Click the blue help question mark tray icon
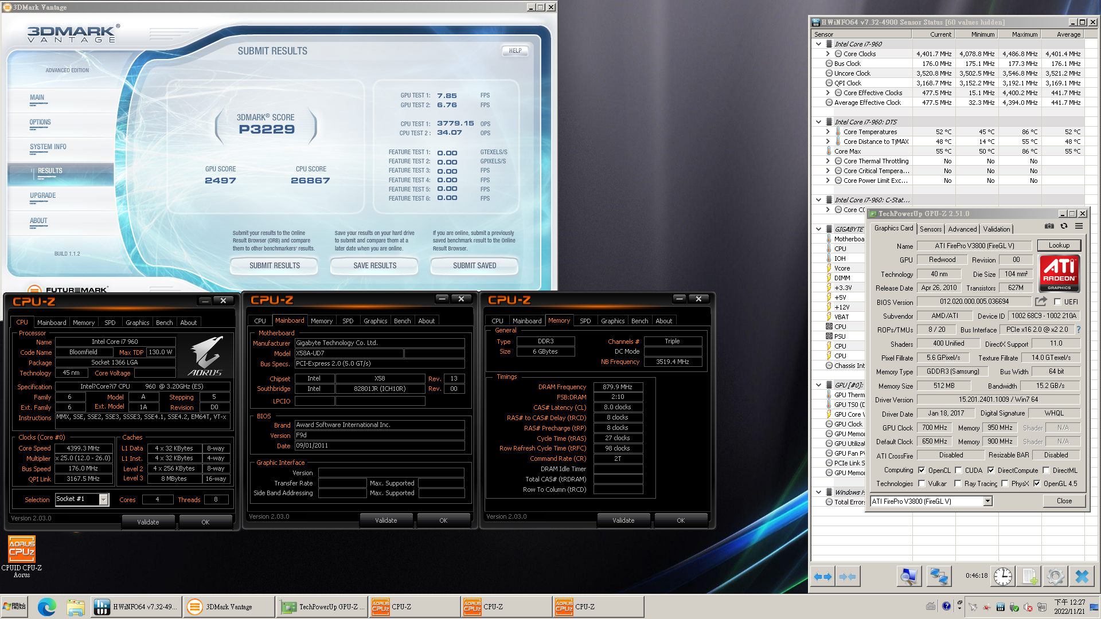Screen dimensions: 1101x619 click(946, 606)
